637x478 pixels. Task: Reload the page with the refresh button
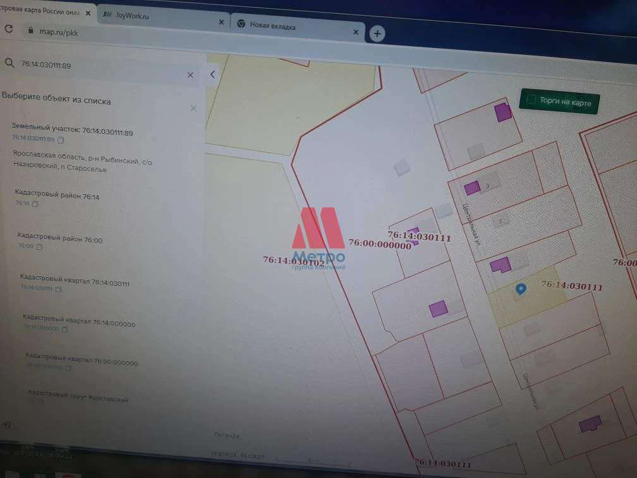coord(9,28)
